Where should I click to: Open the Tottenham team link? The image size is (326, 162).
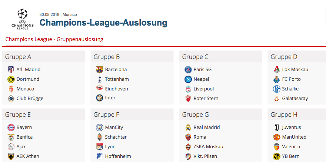pyautogui.click(x=117, y=79)
